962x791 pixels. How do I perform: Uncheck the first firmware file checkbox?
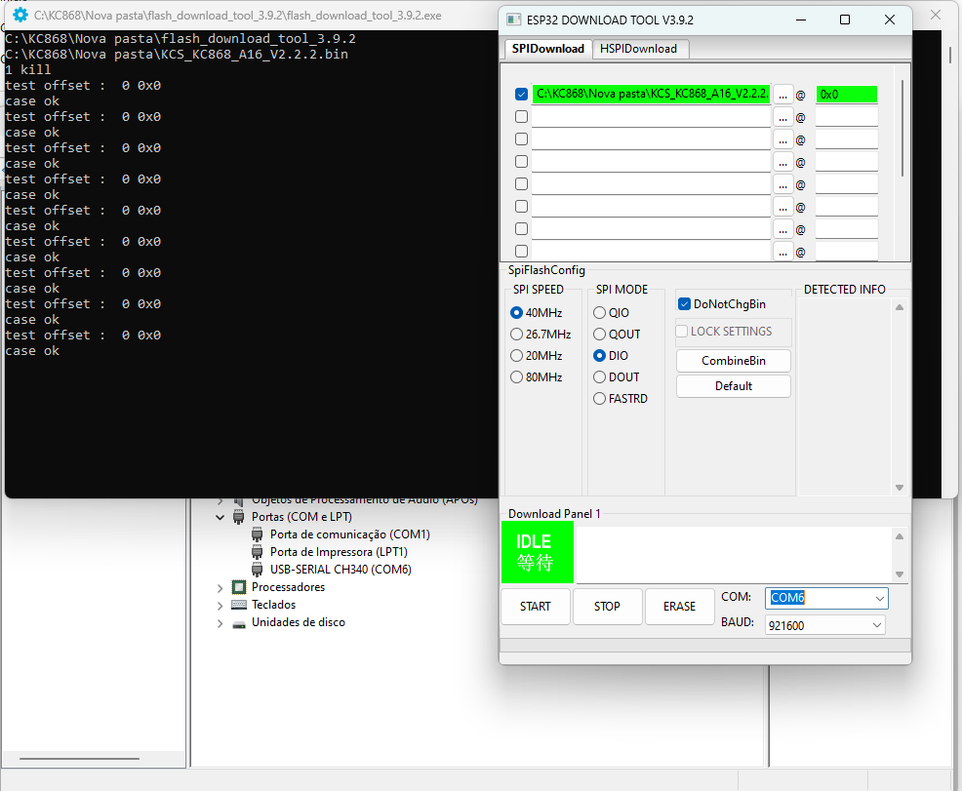(x=521, y=95)
